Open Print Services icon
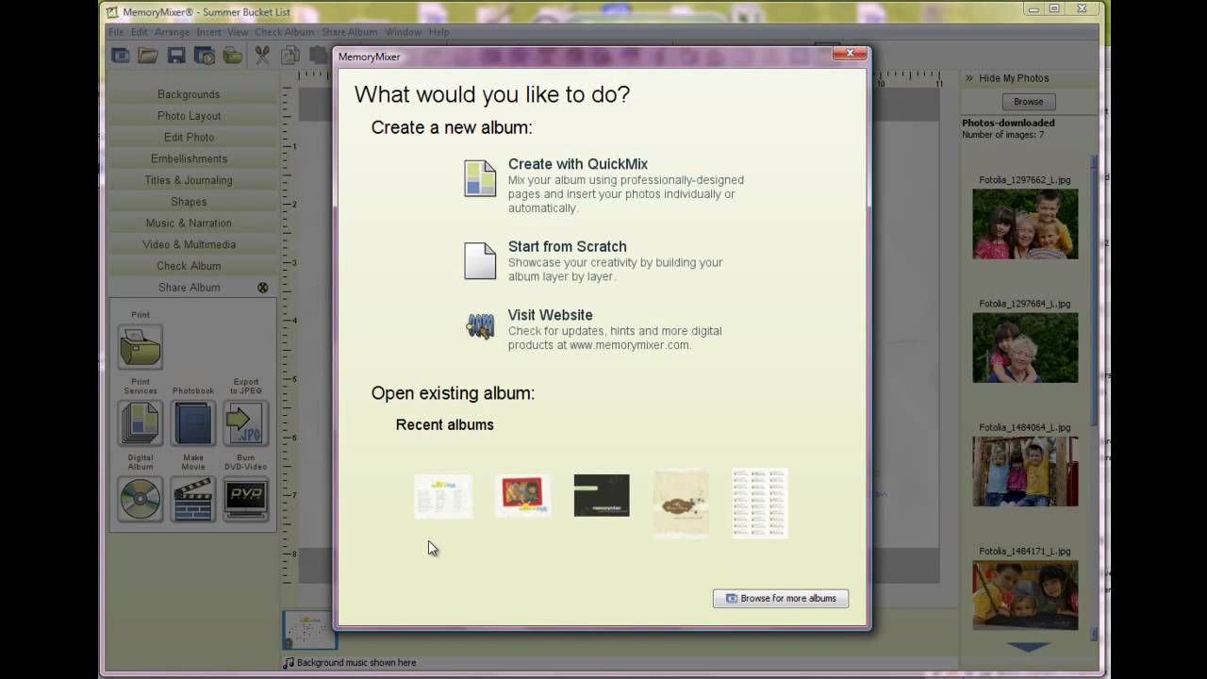1207x679 pixels. [141, 422]
